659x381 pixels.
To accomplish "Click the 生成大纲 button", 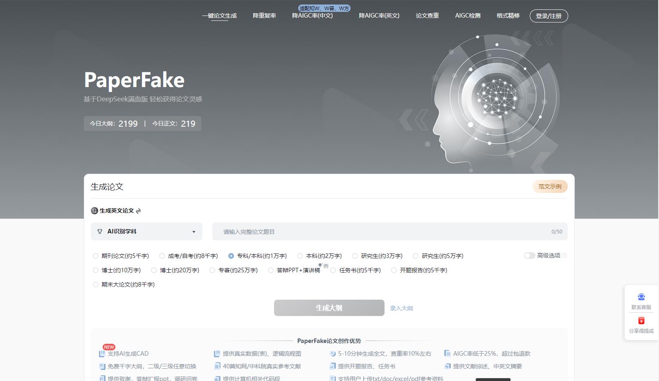I will [329, 308].
